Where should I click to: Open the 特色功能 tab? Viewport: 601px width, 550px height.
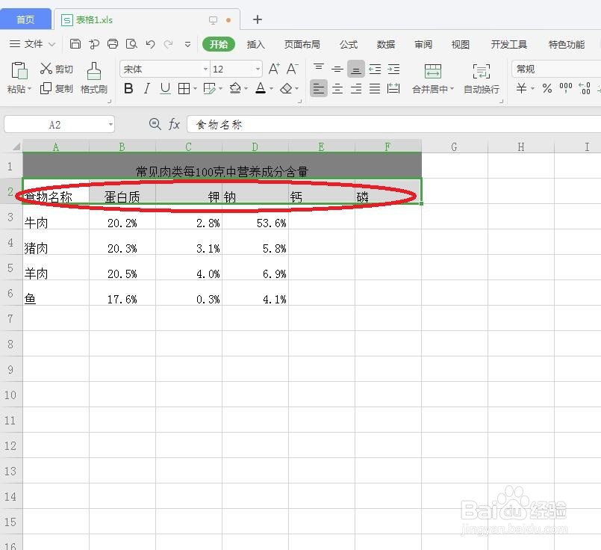point(567,45)
